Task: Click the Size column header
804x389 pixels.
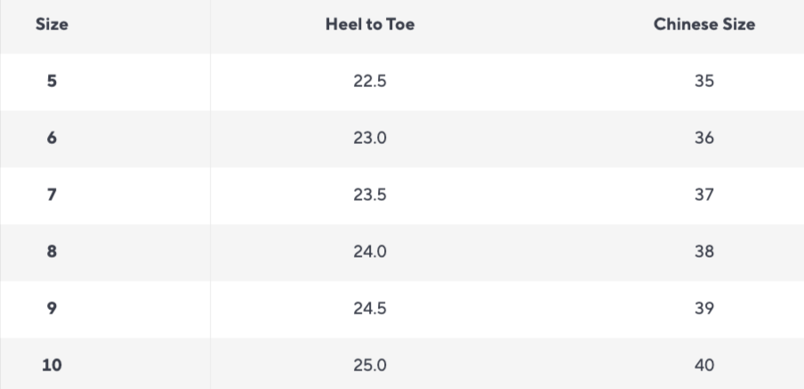Action: coord(52,25)
